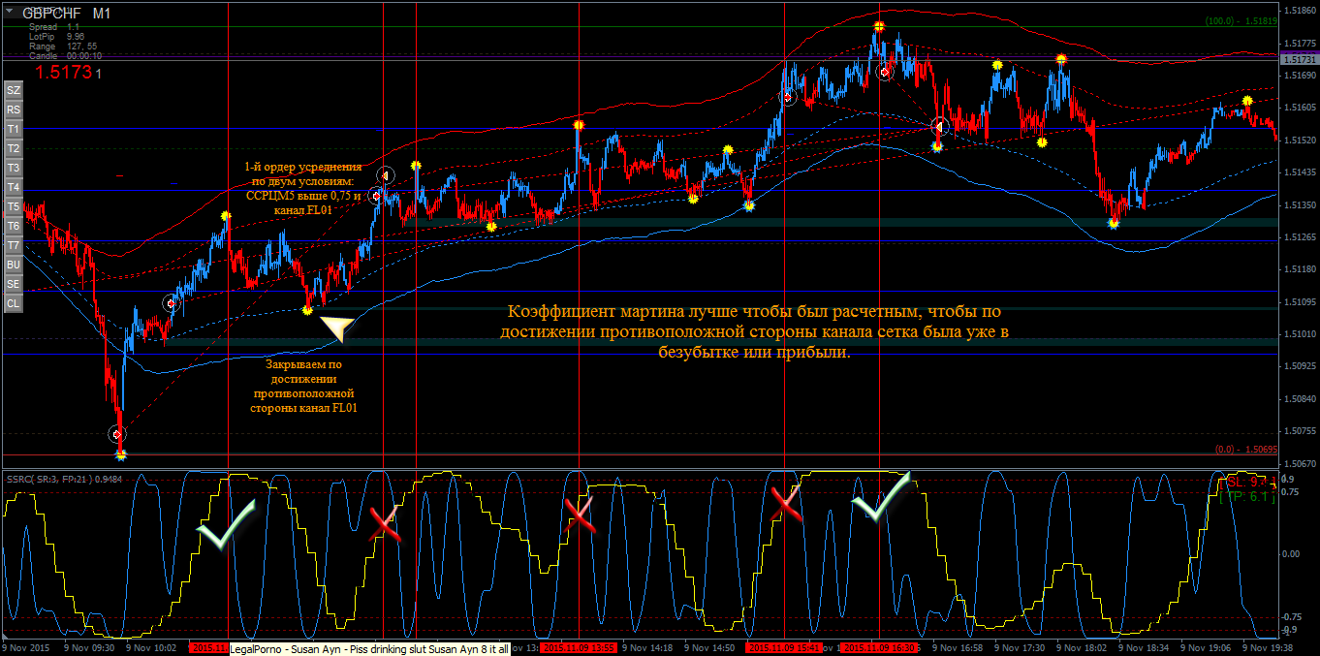
Task: Click the SE button
Action: pyautogui.click(x=14, y=284)
